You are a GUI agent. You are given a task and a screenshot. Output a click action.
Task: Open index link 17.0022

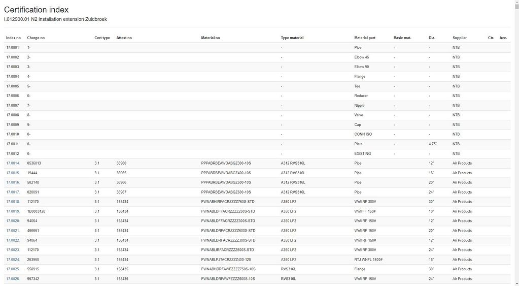[13, 240]
